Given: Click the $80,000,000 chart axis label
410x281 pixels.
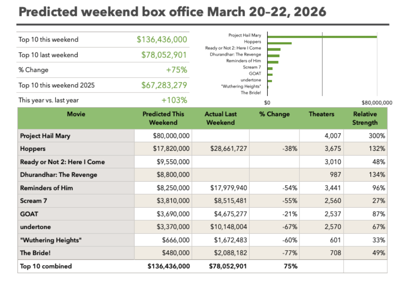Looking at the screenshot, I should pos(376,103).
